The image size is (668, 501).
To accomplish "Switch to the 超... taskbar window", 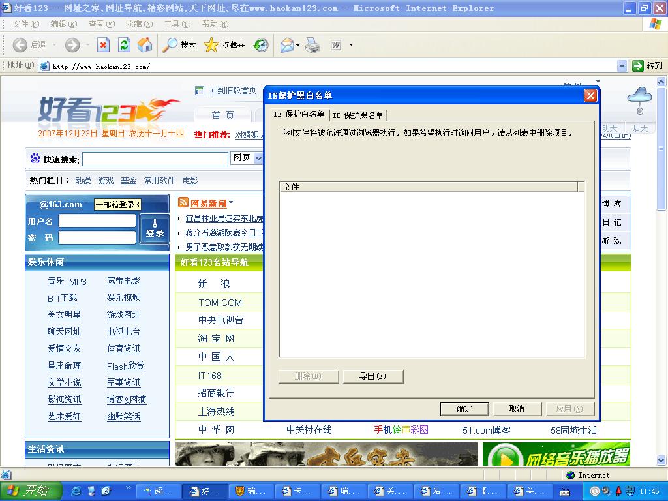I will (x=159, y=491).
